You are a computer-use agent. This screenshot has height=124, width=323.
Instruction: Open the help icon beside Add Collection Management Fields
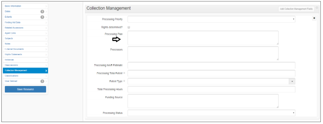(317, 8)
